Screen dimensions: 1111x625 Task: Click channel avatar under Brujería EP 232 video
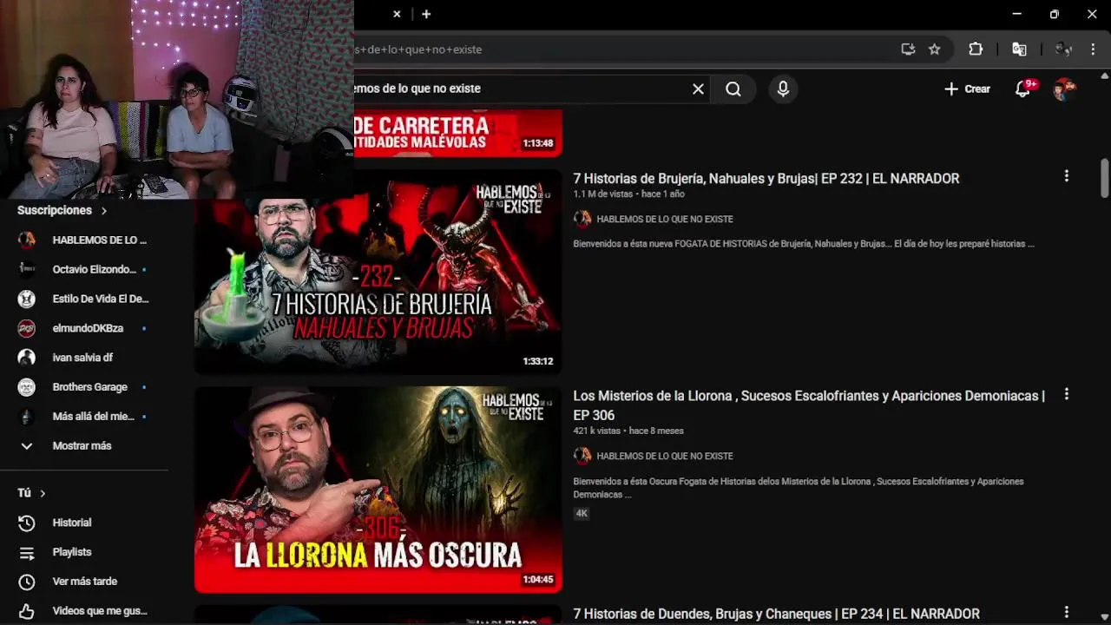point(582,220)
